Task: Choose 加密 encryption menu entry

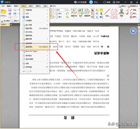Action: [35, 63]
